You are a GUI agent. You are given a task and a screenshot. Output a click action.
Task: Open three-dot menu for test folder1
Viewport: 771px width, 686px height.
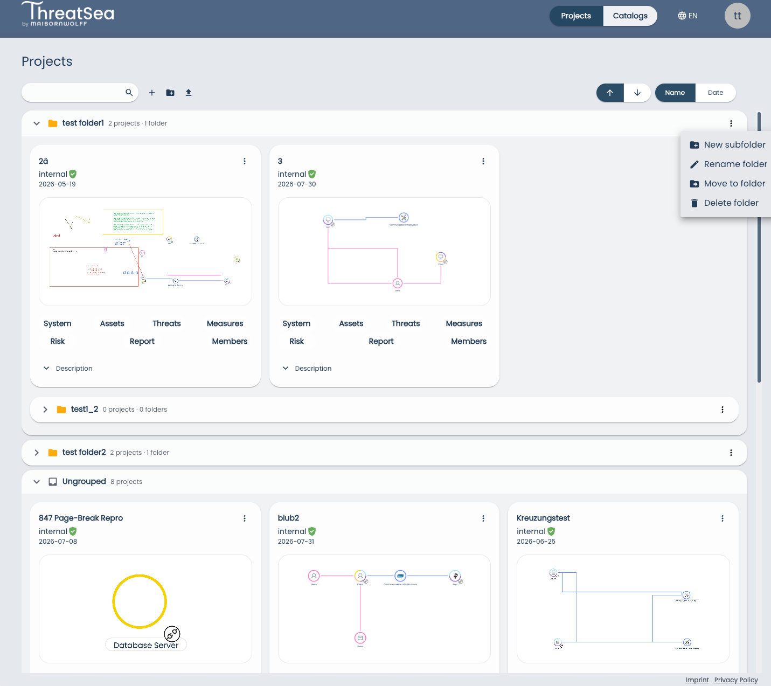(x=731, y=123)
